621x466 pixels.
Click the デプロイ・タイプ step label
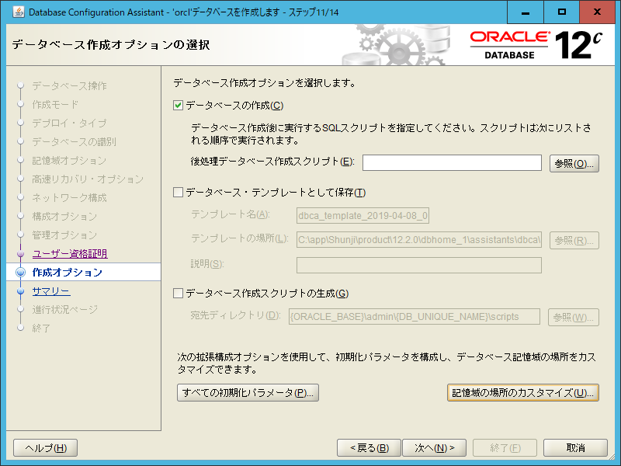pyautogui.click(x=69, y=123)
